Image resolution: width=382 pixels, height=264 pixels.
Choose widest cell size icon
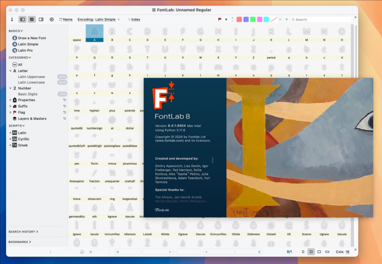328,252
